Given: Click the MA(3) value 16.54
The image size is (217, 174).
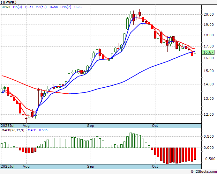Looking at the screenshot, I should point(29,7).
